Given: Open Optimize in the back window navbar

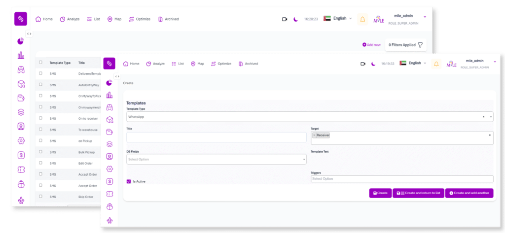Looking at the screenshot, I should coord(140,19).
